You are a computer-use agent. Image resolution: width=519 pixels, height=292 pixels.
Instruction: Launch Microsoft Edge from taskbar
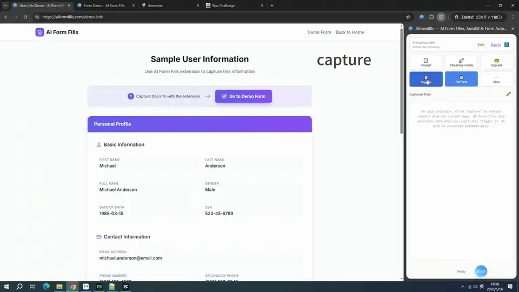pos(46,287)
